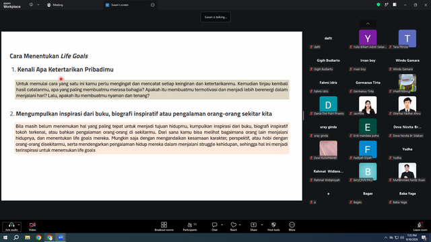Open the Chat panel
This screenshot has width=431, height=242.
point(214,227)
